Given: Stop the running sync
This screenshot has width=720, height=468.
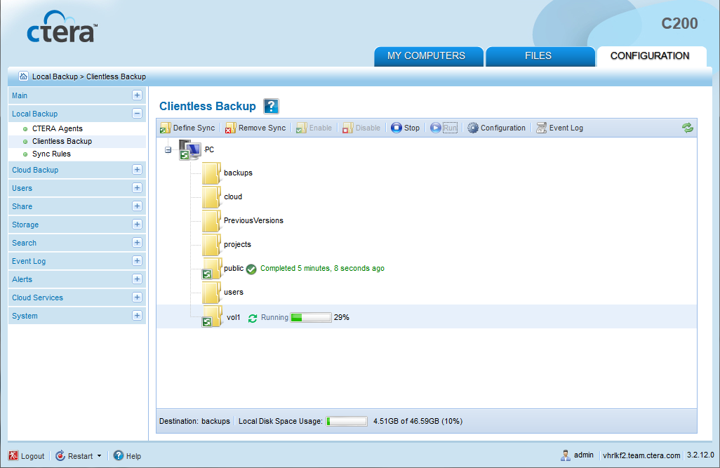Looking at the screenshot, I should [406, 128].
